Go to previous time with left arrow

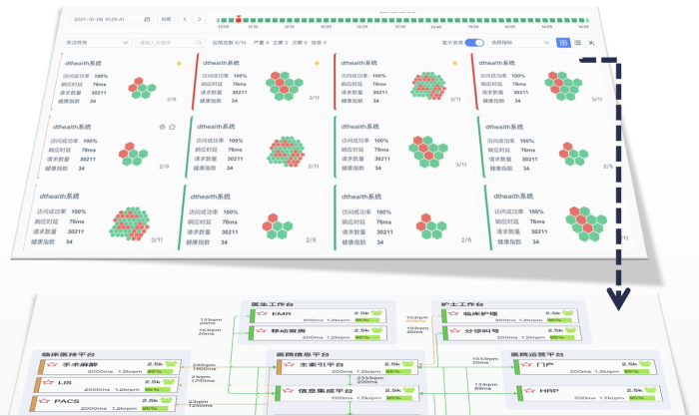coord(185,19)
